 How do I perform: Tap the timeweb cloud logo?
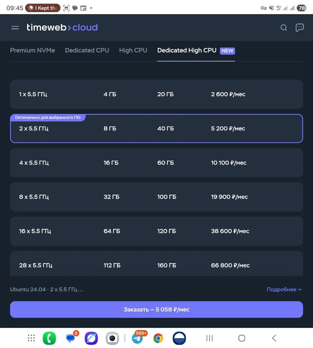62,27
